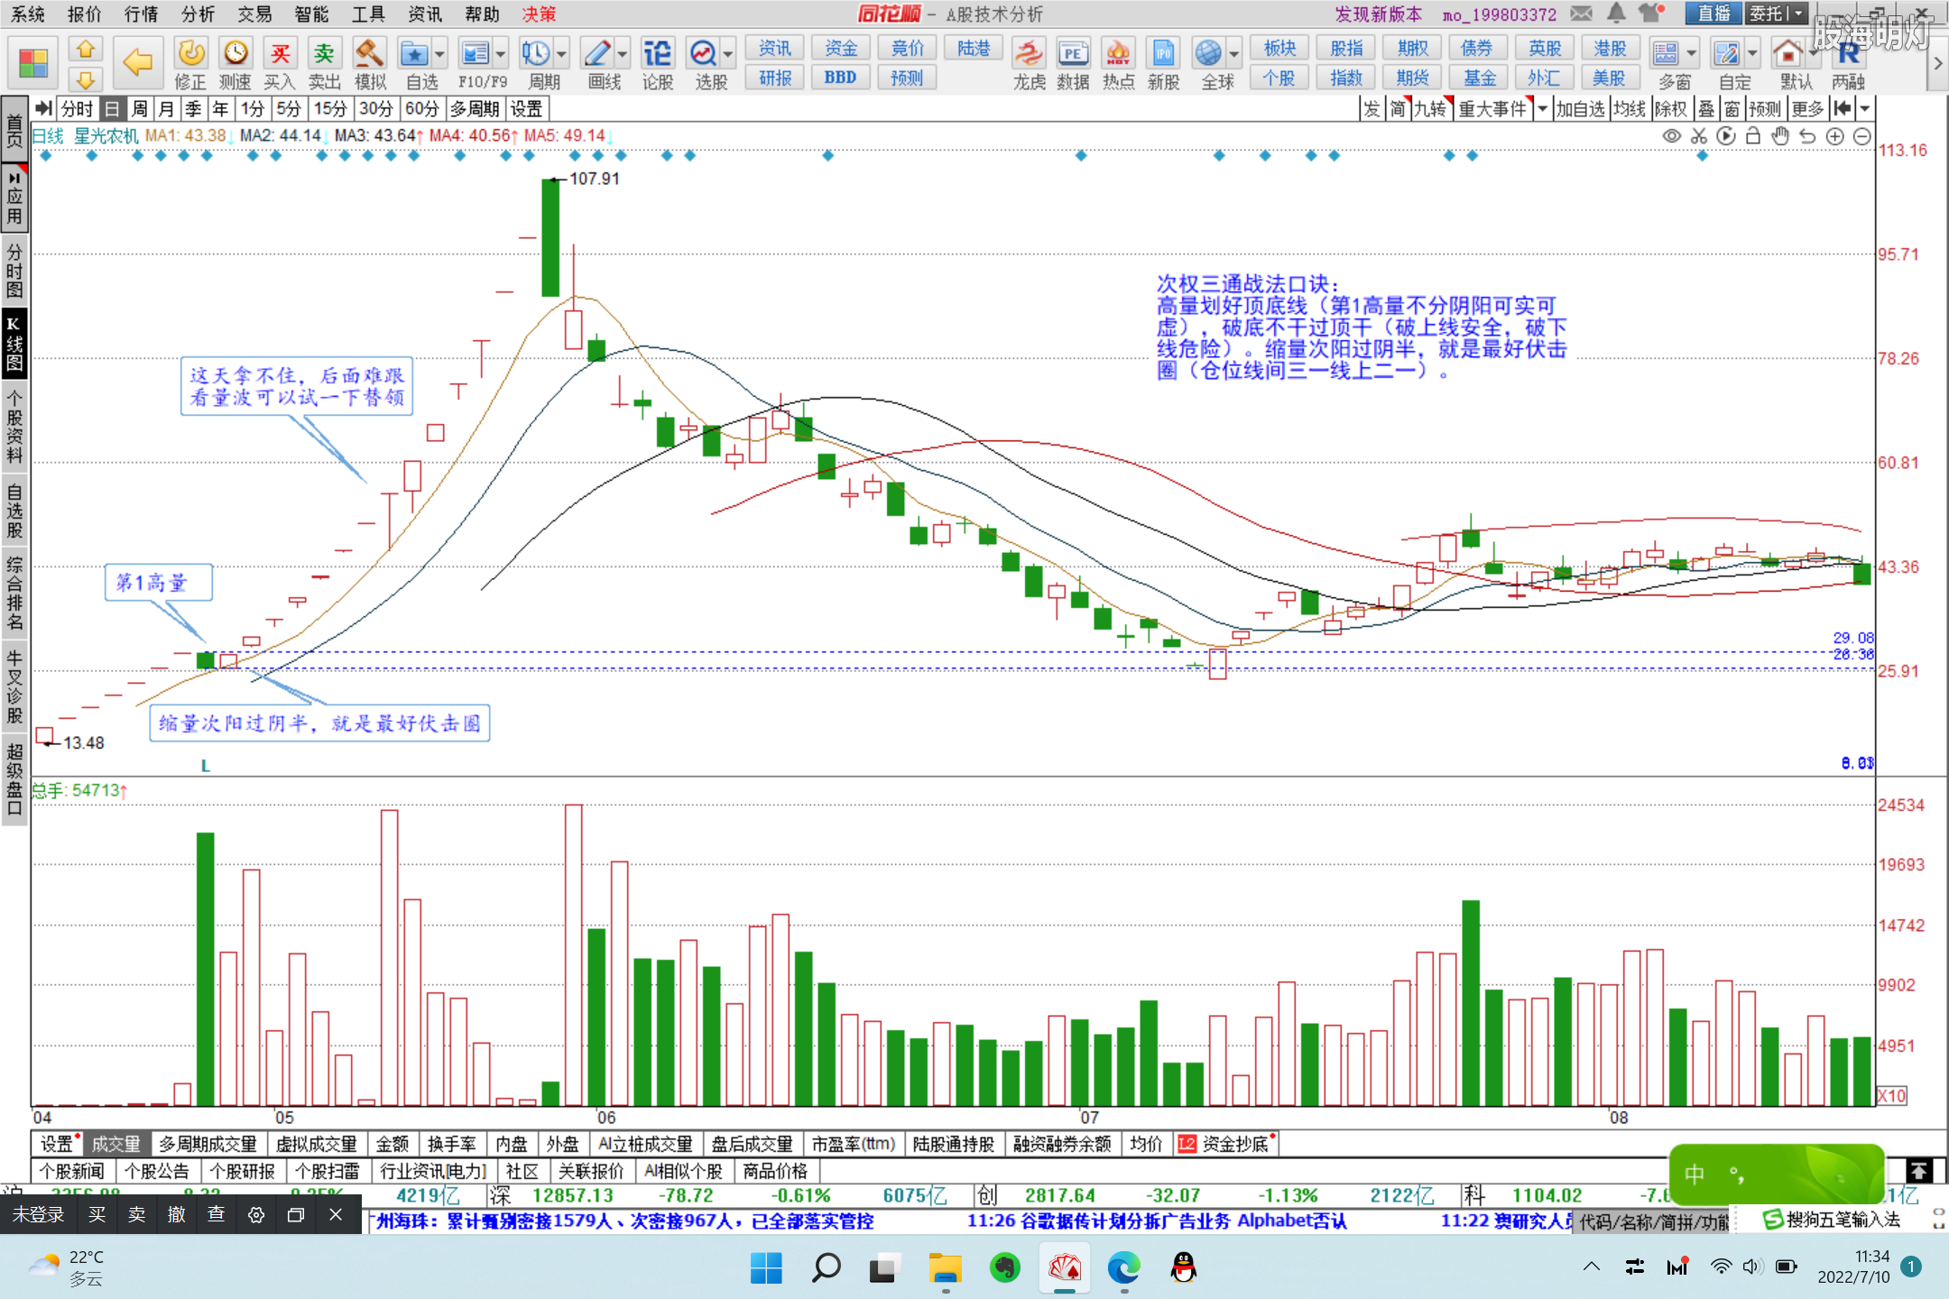
Task: Click the zoom-out minus icon above chart
Action: pyautogui.click(x=1862, y=136)
